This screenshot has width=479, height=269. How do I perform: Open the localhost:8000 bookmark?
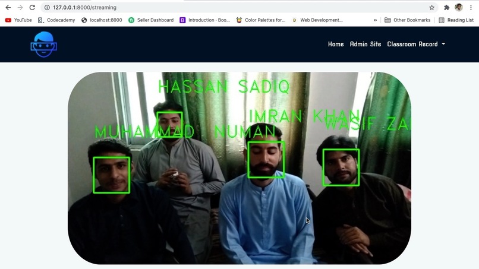click(102, 20)
